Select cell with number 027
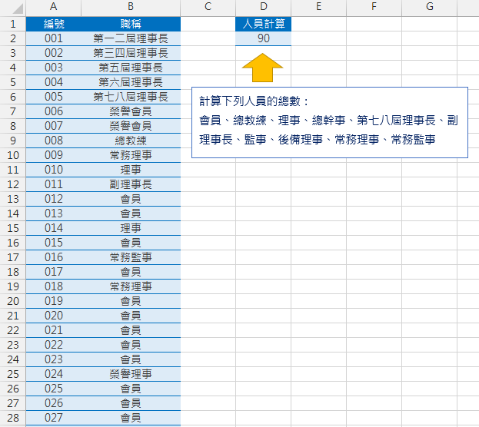This screenshot has height=427, width=479. [54, 418]
